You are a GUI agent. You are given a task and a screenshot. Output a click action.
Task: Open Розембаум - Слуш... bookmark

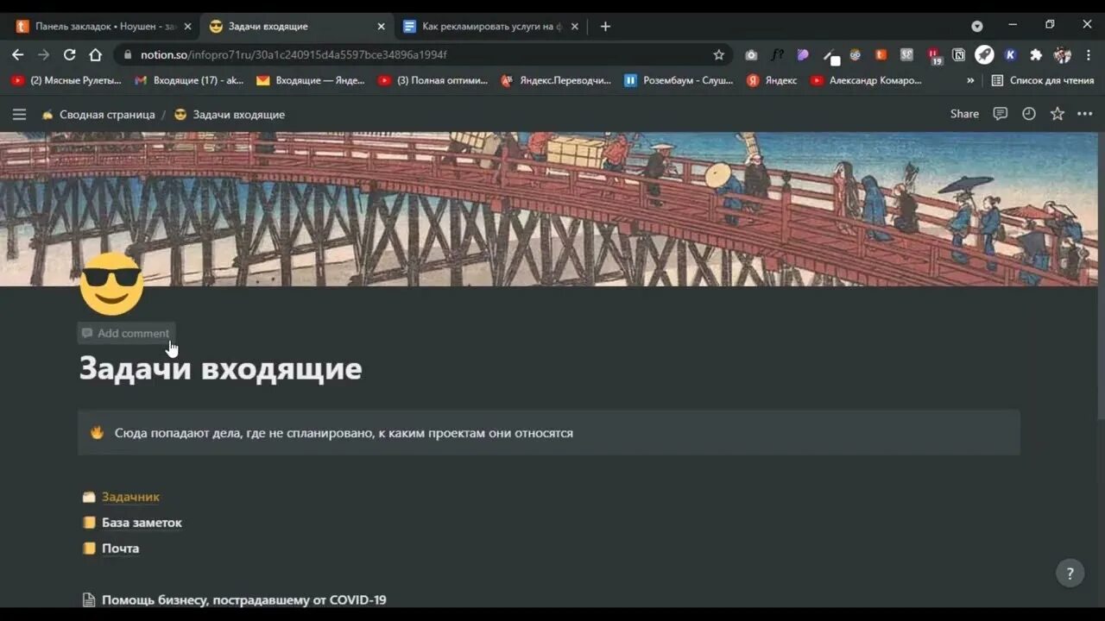(679, 80)
